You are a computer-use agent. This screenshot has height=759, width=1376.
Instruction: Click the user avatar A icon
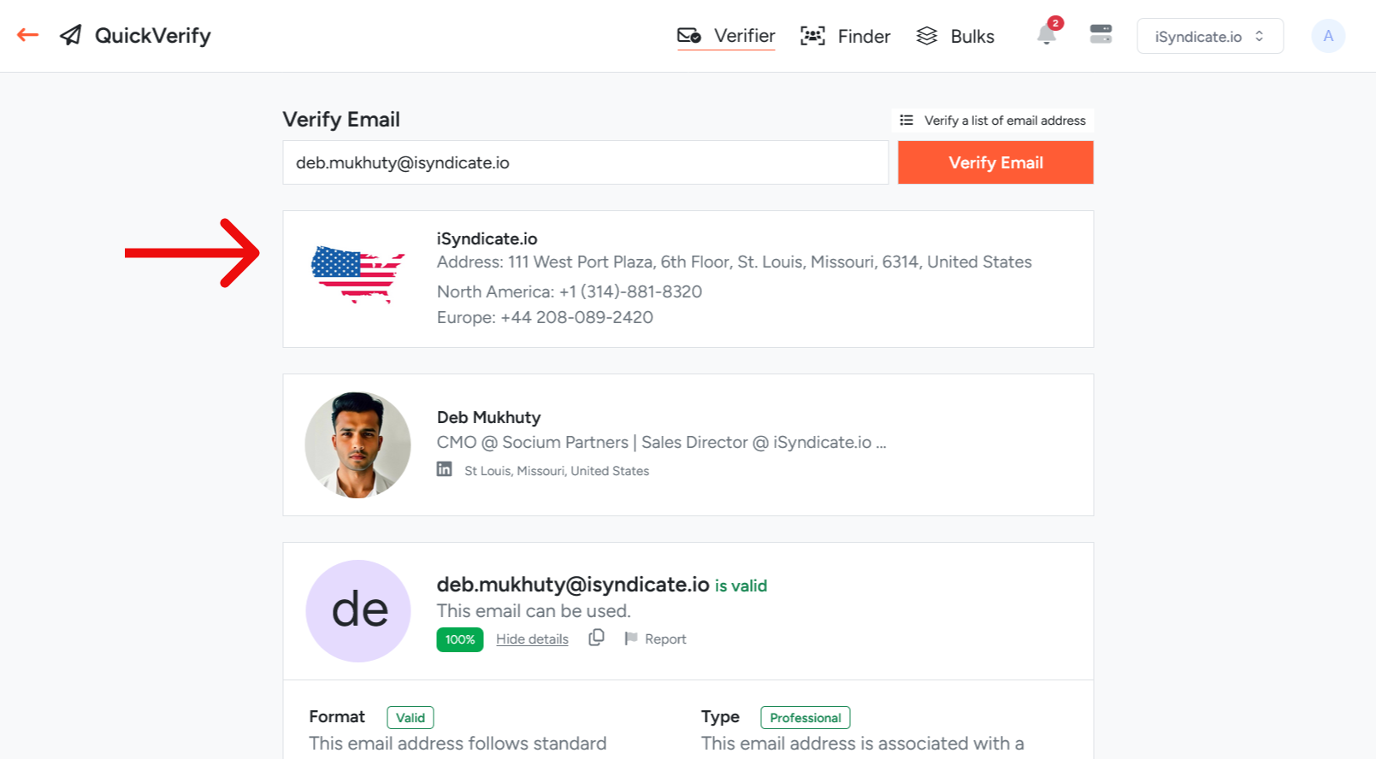(x=1327, y=36)
